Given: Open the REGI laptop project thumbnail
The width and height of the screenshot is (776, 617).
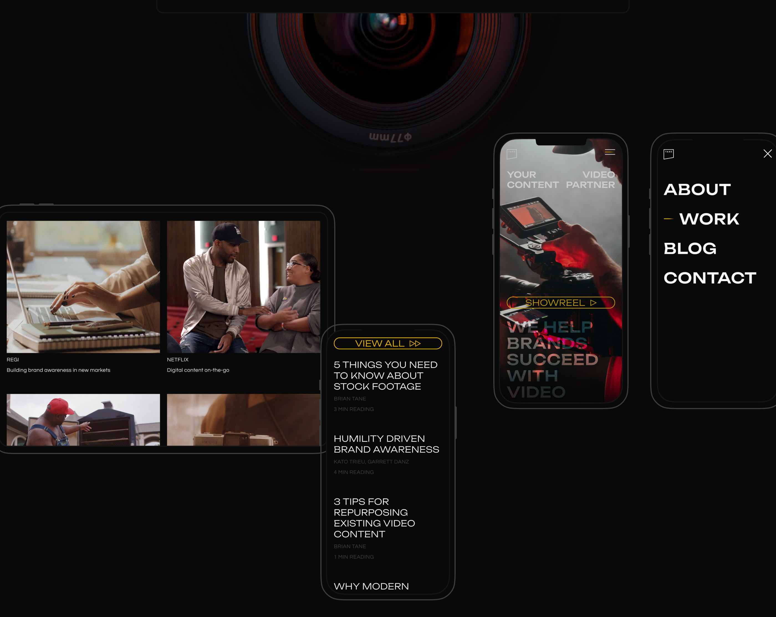Looking at the screenshot, I should pyautogui.click(x=83, y=287).
